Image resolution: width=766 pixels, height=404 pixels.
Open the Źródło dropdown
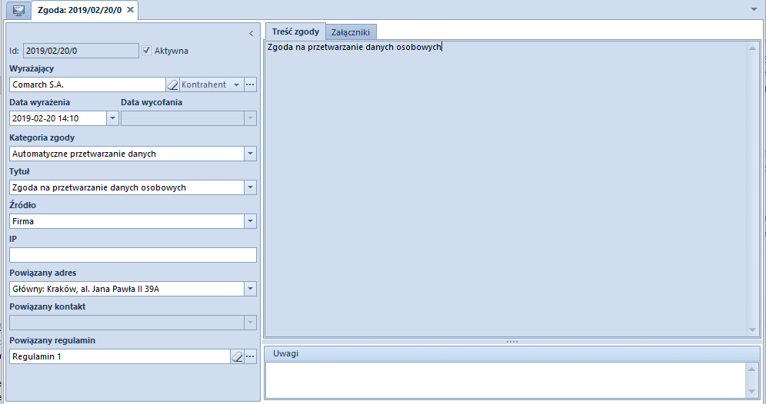tap(250, 221)
